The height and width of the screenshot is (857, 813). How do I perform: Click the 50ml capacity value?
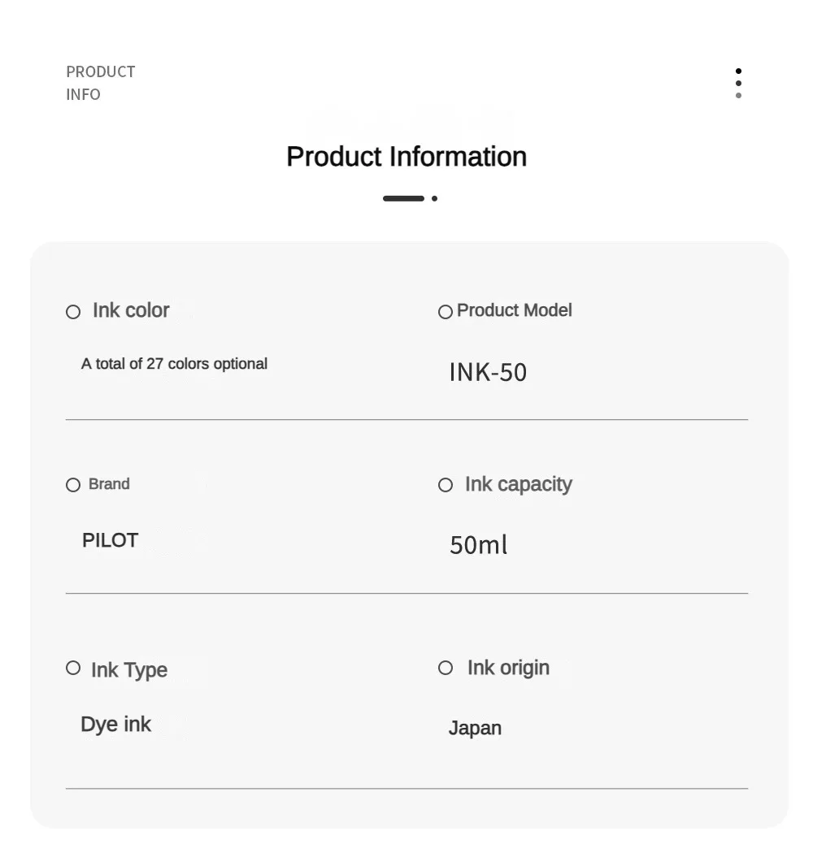click(478, 544)
